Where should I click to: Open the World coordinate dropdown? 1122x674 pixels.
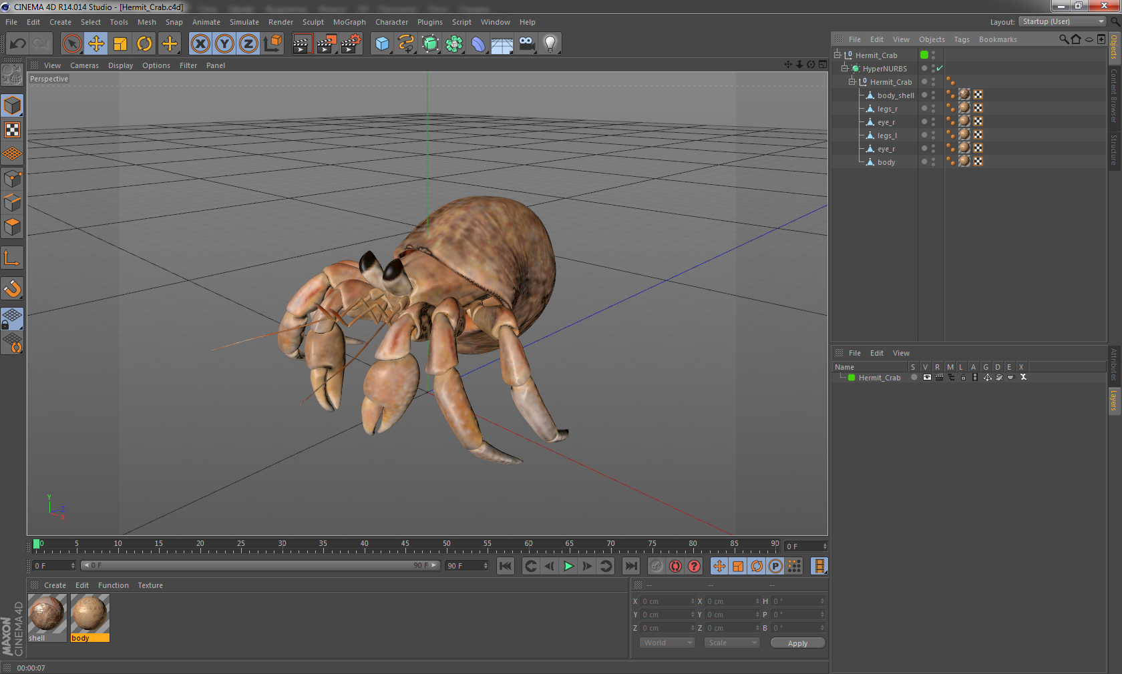(667, 643)
